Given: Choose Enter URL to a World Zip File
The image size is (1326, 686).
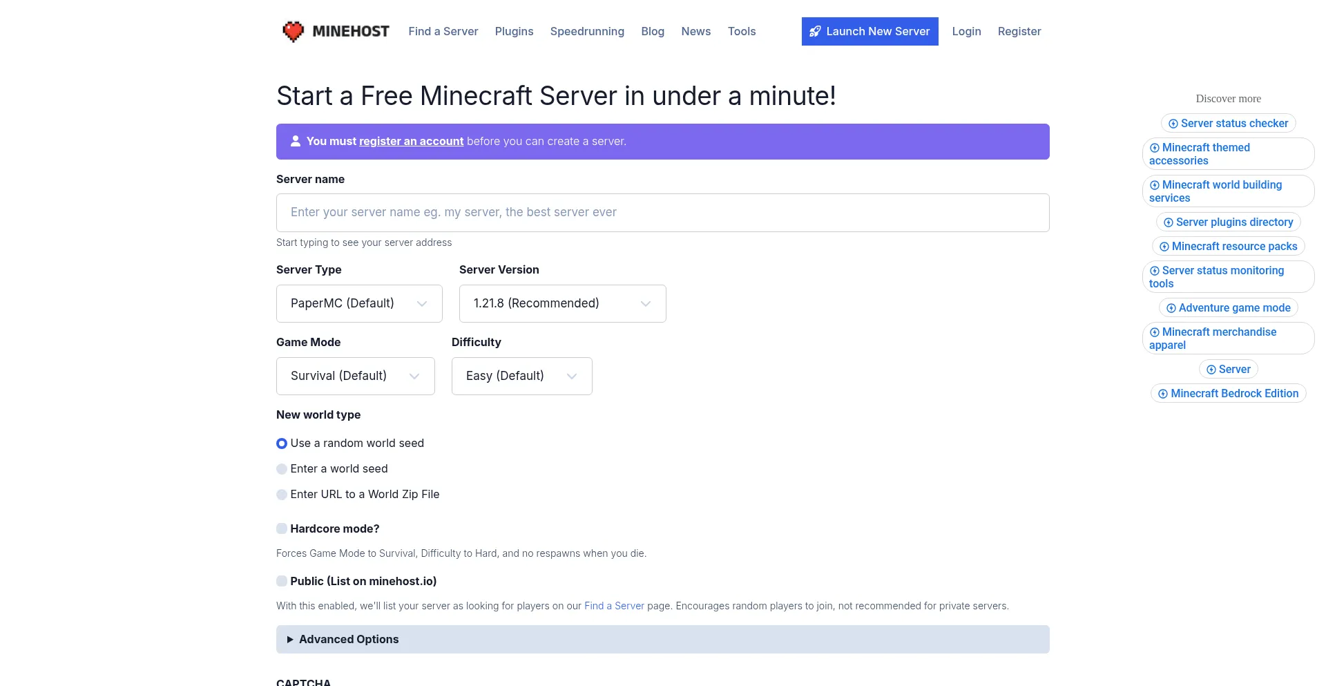Looking at the screenshot, I should [282, 495].
